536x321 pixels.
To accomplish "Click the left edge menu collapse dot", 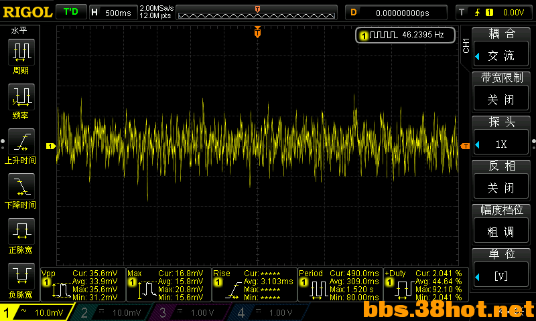I will click(x=3, y=141).
